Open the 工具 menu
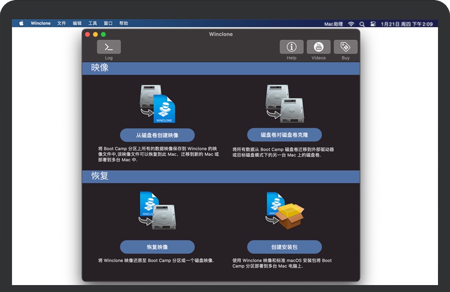450x292 pixels. click(x=93, y=23)
